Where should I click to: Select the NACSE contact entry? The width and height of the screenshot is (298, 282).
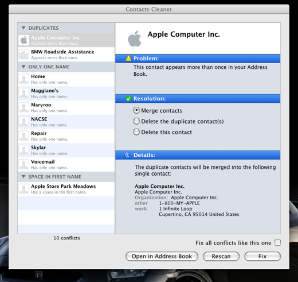[x=66, y=122]
